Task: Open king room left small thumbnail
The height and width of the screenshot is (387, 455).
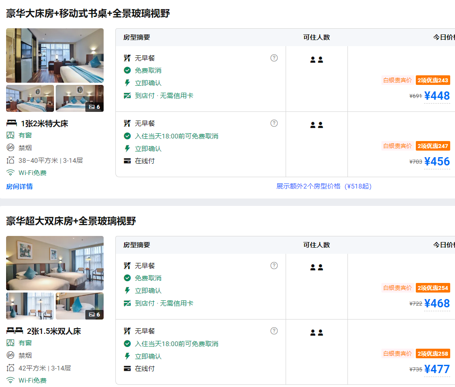Action: (30, 98)
